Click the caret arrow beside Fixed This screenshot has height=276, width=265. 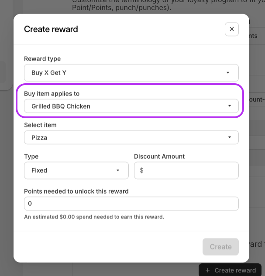coord(118,170)
